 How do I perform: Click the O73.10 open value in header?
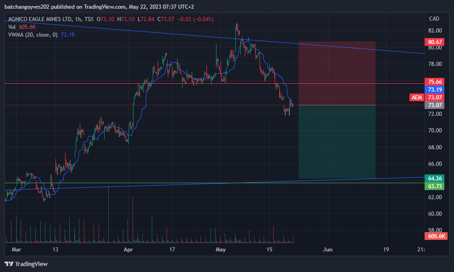point(105,19)
